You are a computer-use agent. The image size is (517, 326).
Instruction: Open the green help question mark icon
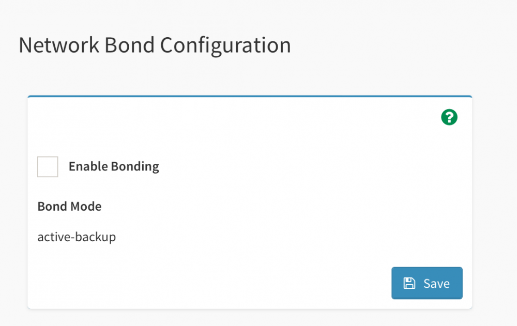[449, 117]
